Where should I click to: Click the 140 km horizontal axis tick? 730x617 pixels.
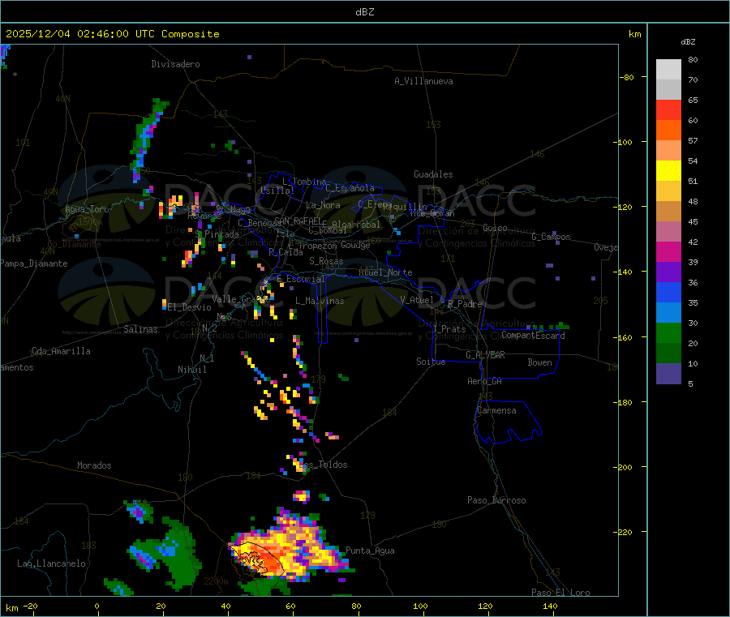coord(550,606)
